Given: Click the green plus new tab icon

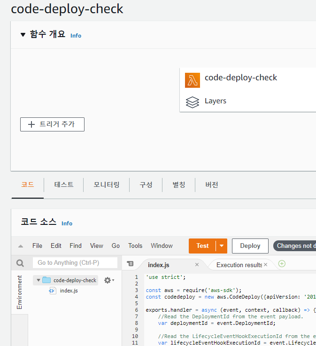Looking at the screenshot, I should pyautogui.click(x=282, y=264).
